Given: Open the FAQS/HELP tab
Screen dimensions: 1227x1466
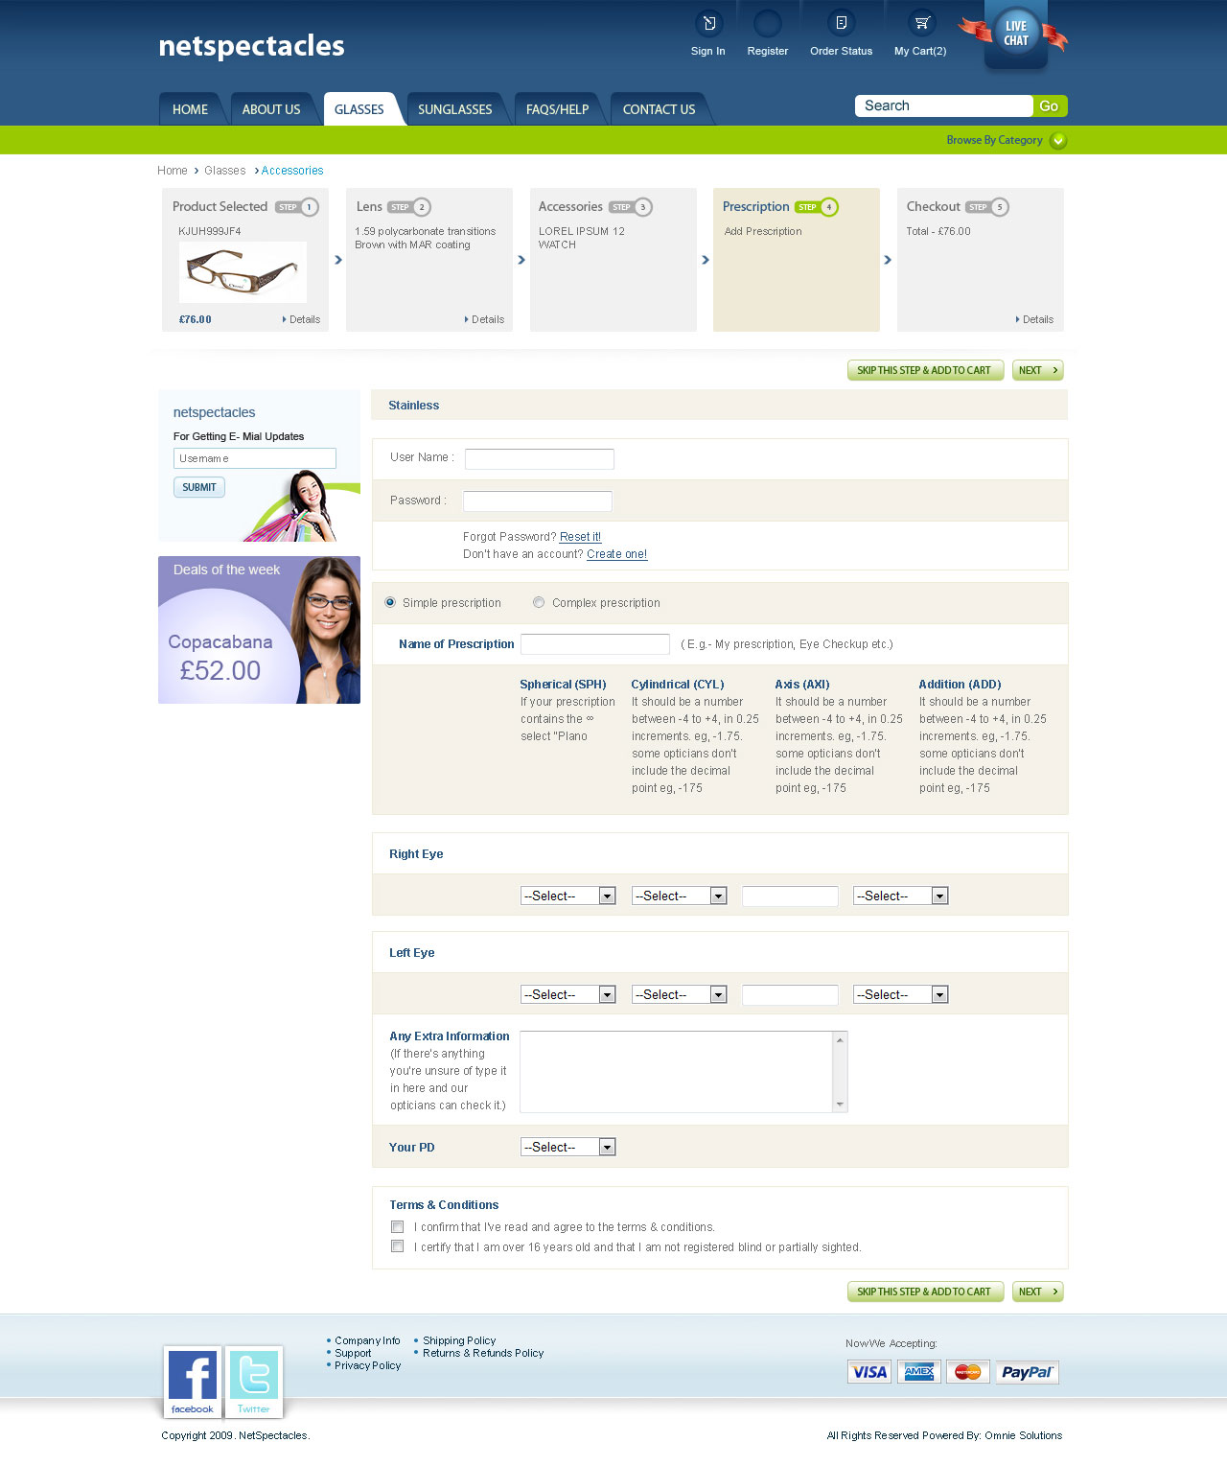Looking at the screenshot, I should click(557, 109).
